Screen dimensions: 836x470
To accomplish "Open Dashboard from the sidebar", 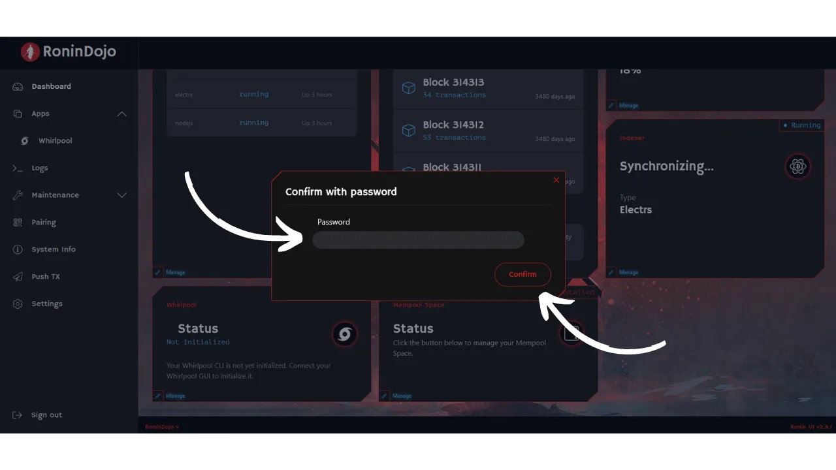I will click(51, 86).
